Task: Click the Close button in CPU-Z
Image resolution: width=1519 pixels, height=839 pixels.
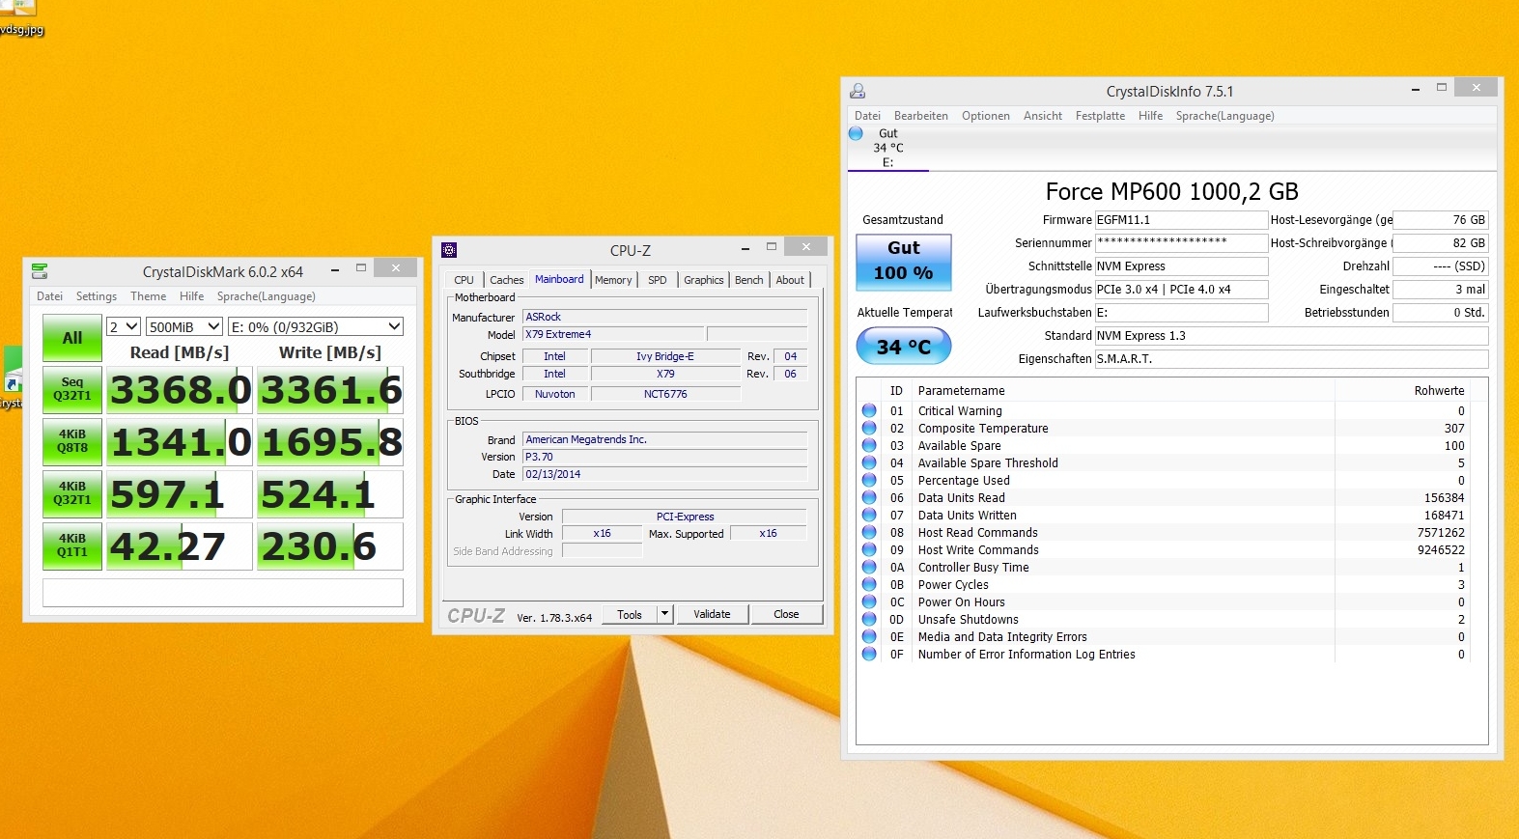Action: point(786,614)
